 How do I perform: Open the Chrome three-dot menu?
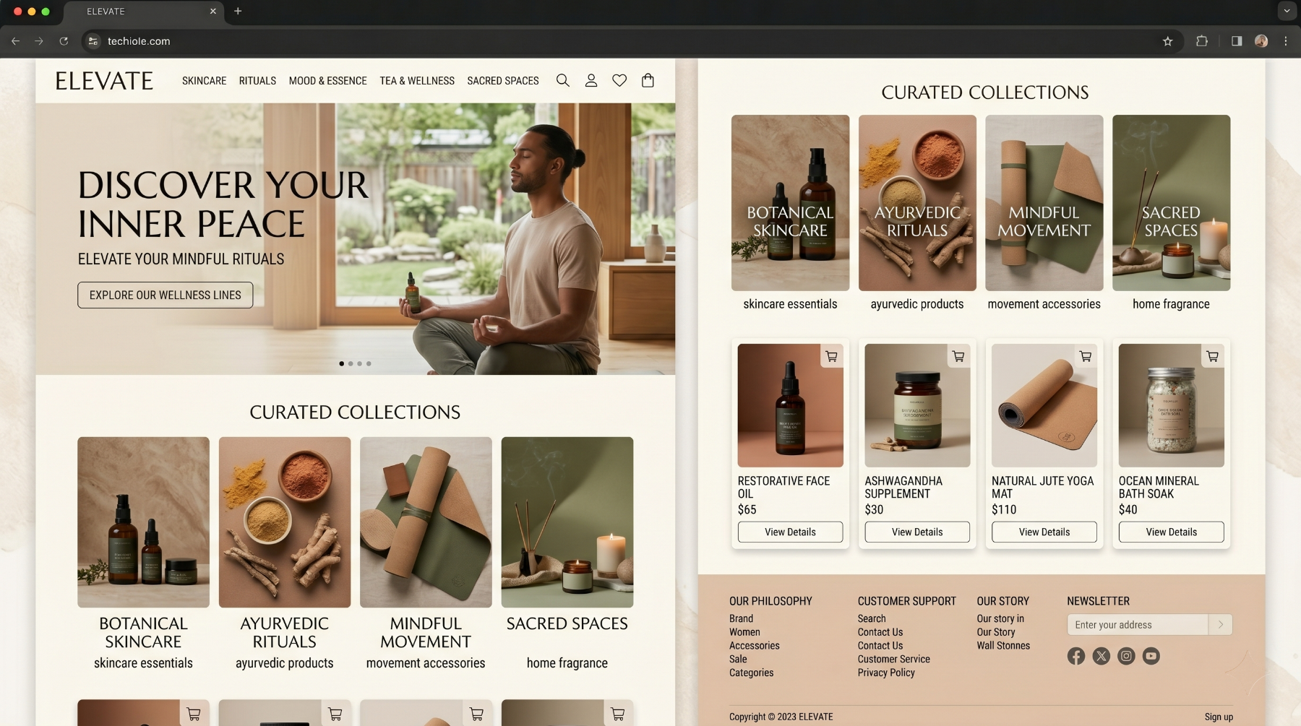(x=1285, y=41)
